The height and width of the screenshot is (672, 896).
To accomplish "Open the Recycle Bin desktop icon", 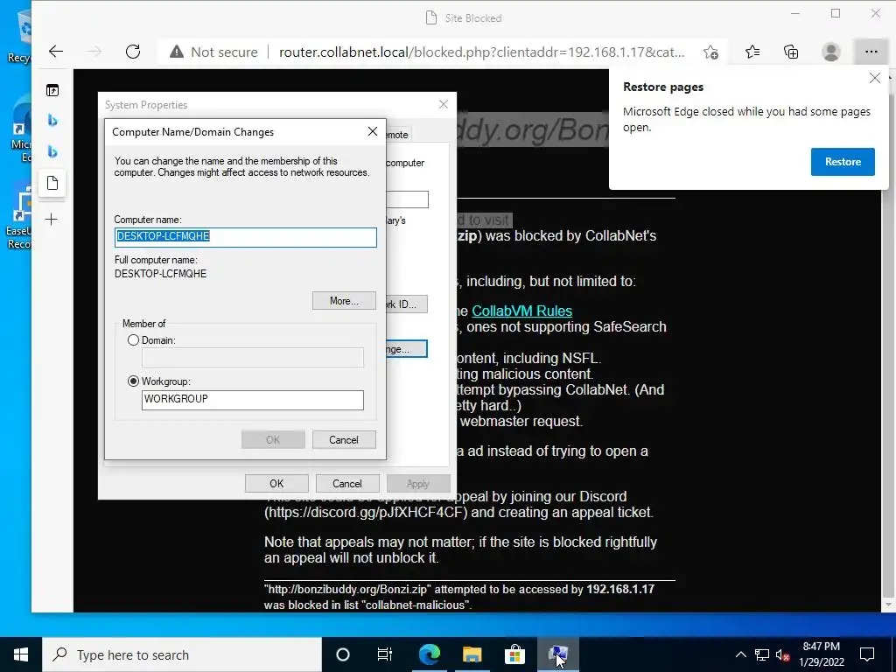I will click(21, 35).
